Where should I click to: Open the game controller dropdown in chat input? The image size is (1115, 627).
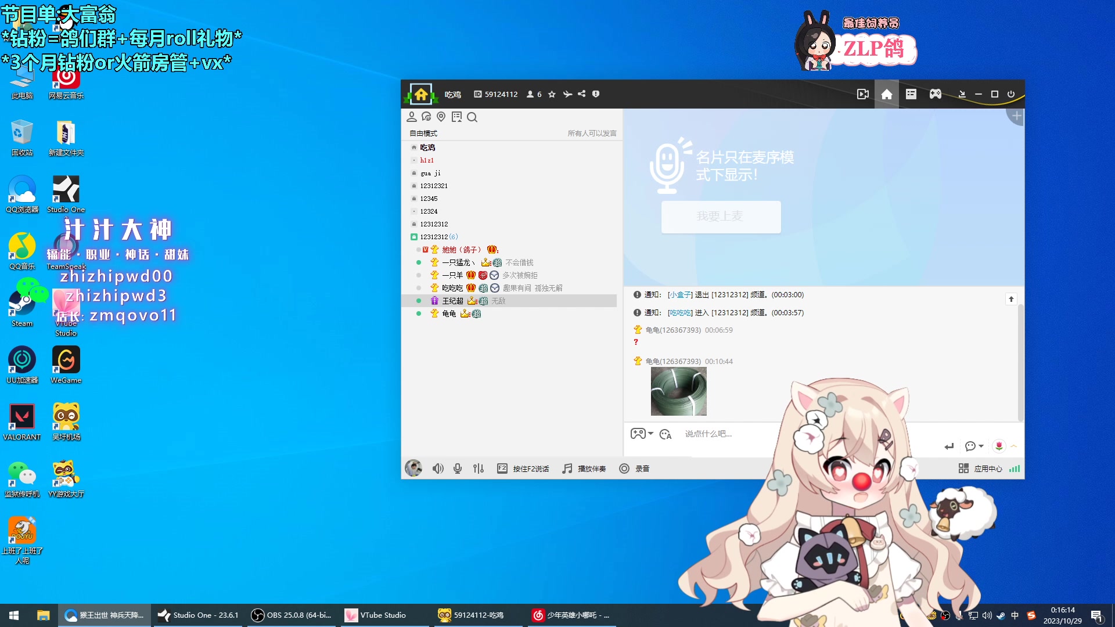click(642, 434)
